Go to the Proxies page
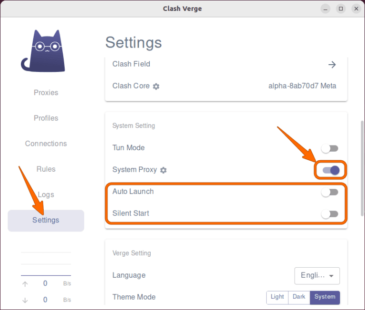The height and width of the screenshot is (310, 365). click(46, 93)
